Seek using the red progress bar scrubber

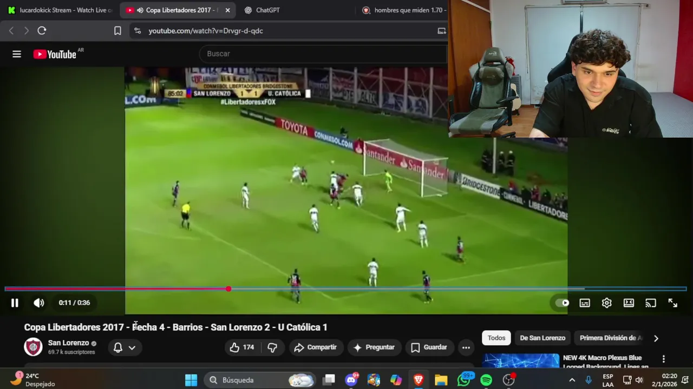(x=228, y=289)
